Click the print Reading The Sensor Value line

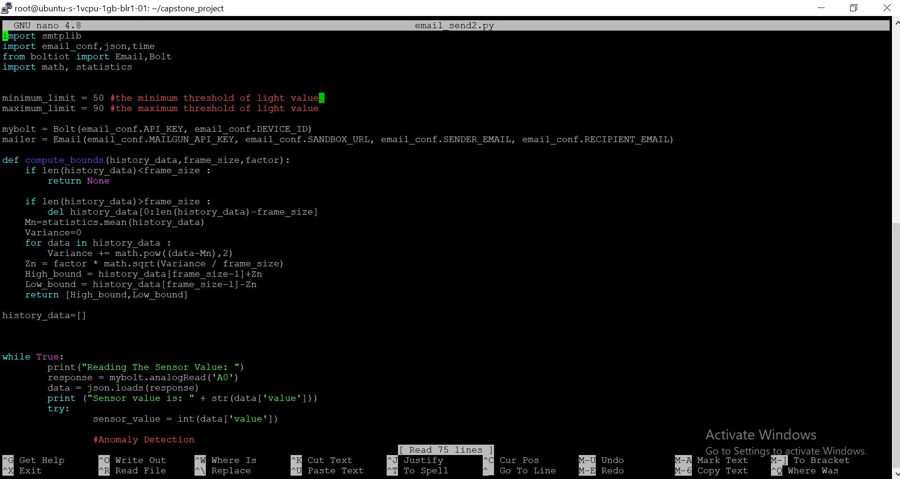point(146,367)
